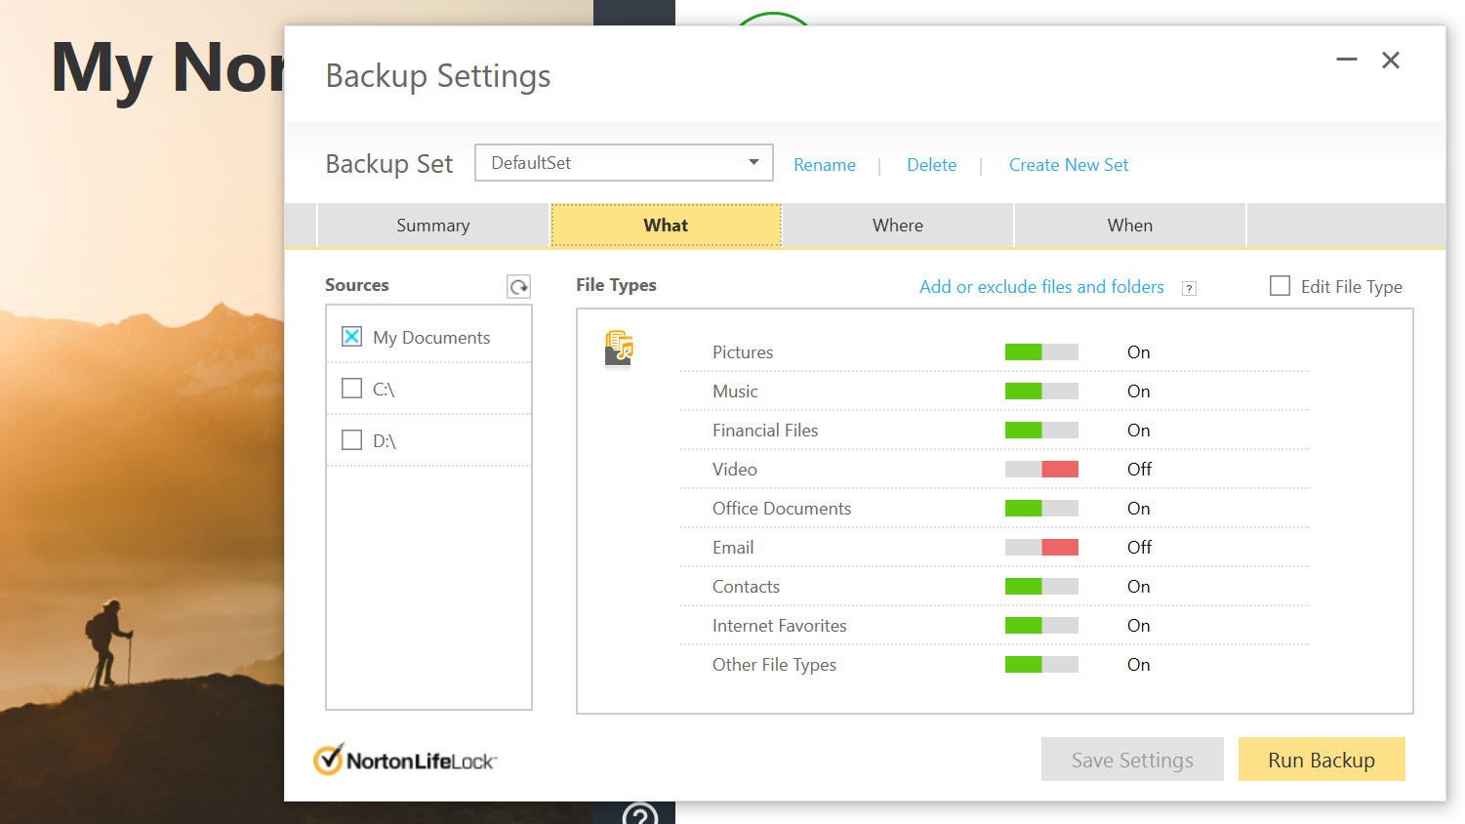
Task: Check the C:\ drive source
Action: point(351,388)
